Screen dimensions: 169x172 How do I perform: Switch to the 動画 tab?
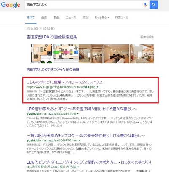pos(57,17)
